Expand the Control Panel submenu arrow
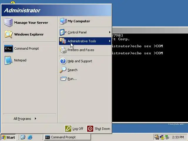Image resolution: width=188 pixels, height=141 pixels. 110,32
